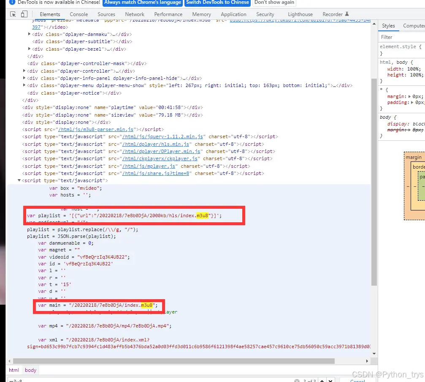This screenshot has width=425, height=382.
Task: Click Always match Chrome's language button
Action: point(143,3)
